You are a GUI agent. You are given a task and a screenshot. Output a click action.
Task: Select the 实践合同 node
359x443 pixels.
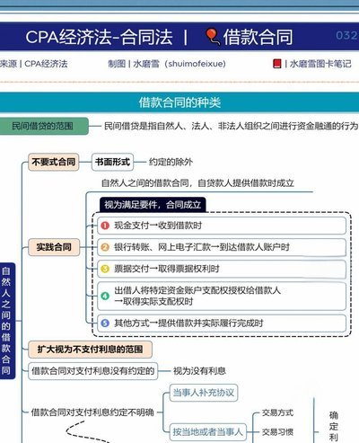(54, 247)
